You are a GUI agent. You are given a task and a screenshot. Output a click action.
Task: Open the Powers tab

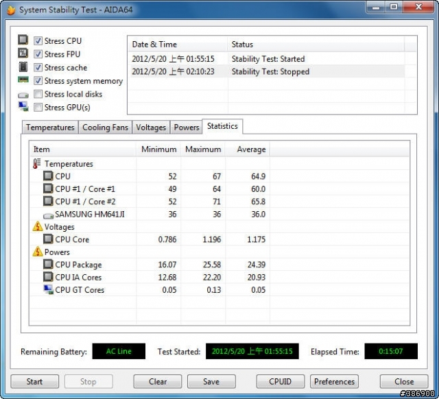click(x=186, y=128)
